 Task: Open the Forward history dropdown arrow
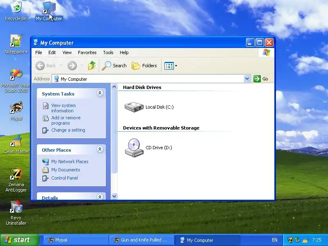click(82, 66)
